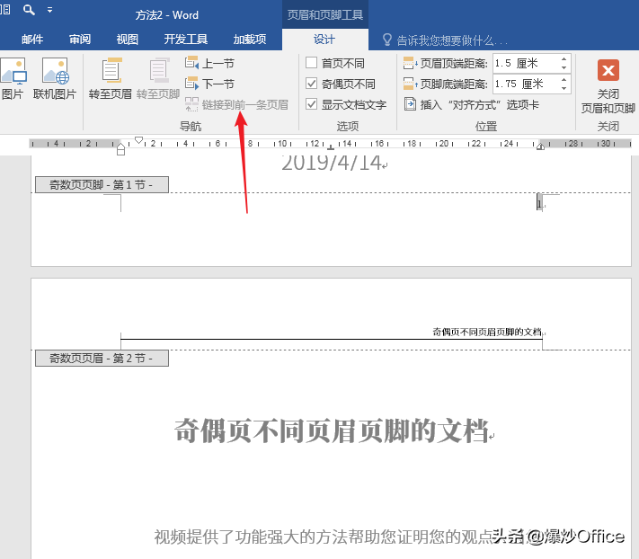The width and height of the screenshot is (639, 559).
Task: Click label 奇数页页眉 - 第 2 节
Action: click(x=102, y=358)
